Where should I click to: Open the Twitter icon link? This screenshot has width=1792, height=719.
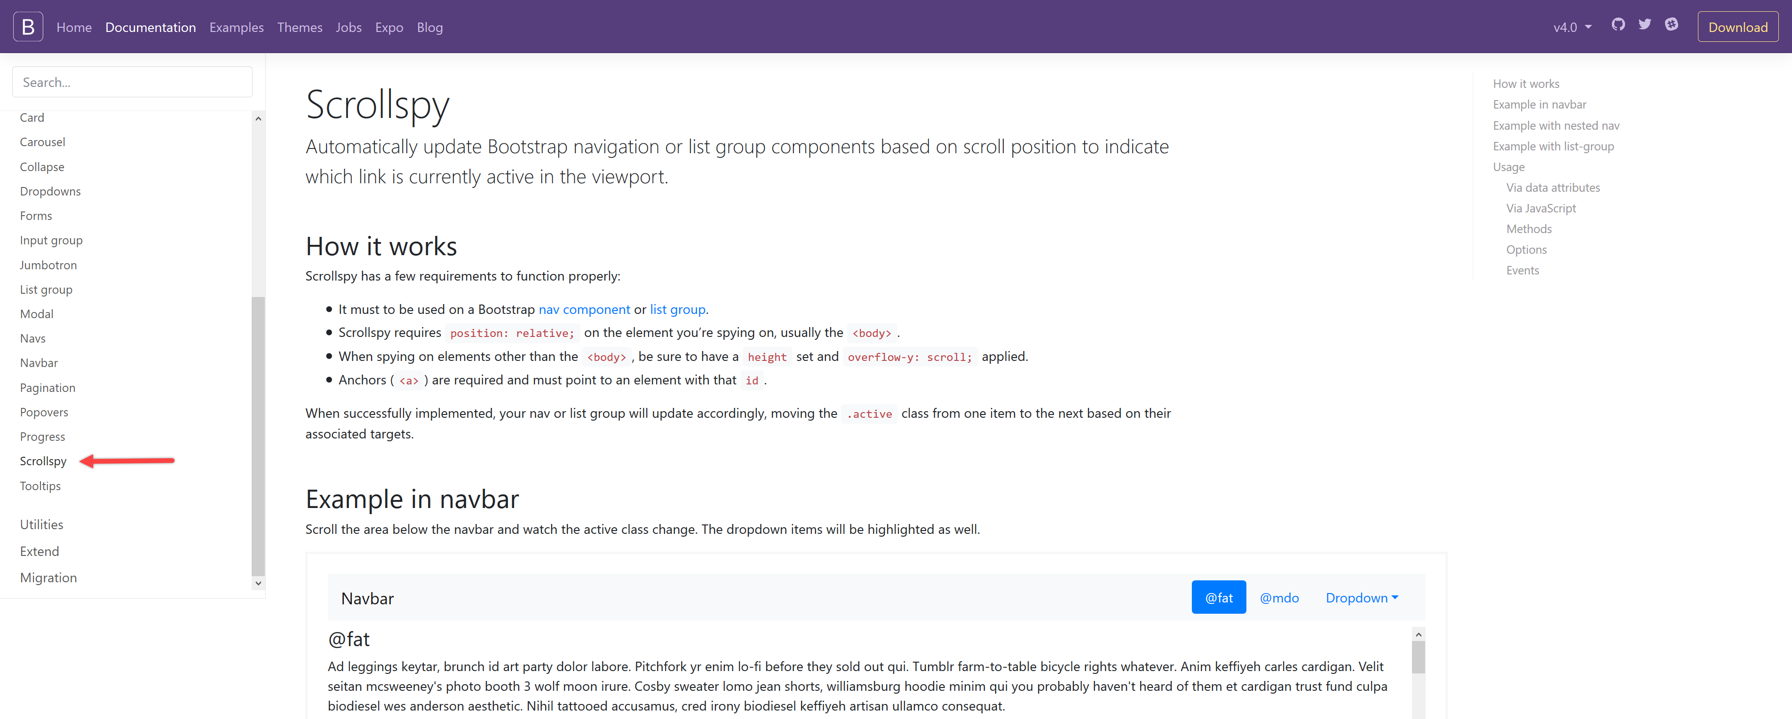(1644, 25)
